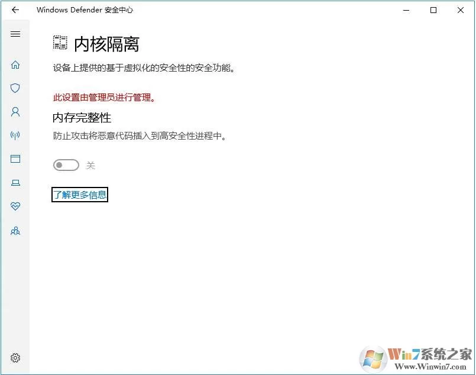Toggle the 内存完整性 switch
Image resolution: width=476 pixels, height=375 pixels.
66,165
